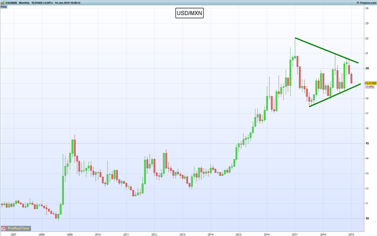Viewport: 377px width, 236px height.
Task: Click the 2009 year axis label
Action: click(x=69, y=234)
